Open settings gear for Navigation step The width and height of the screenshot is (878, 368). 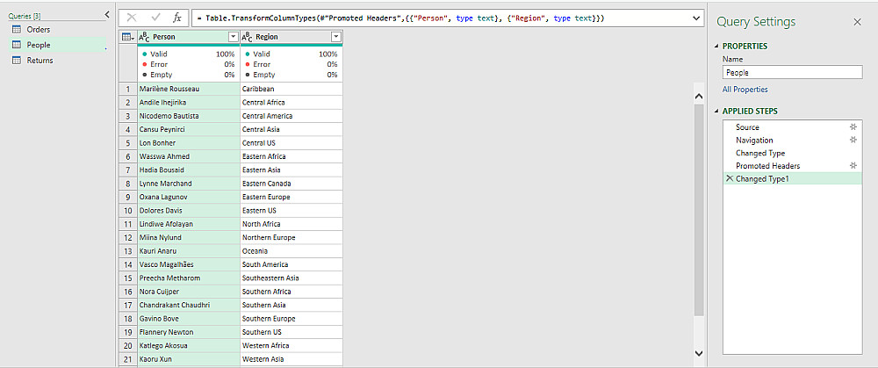coord(852,140)
